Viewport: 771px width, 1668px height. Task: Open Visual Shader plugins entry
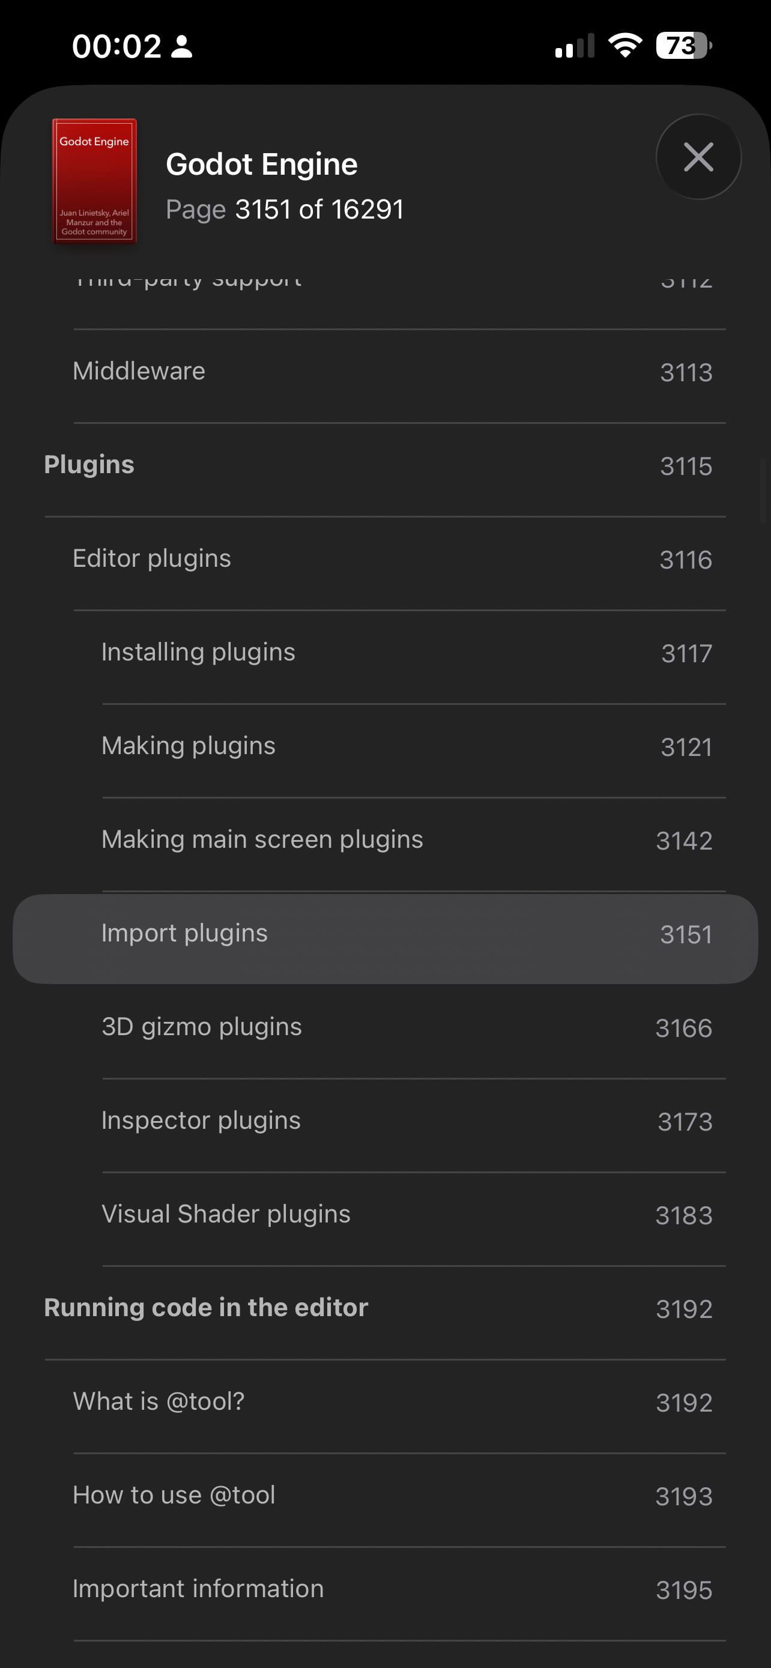226,1215
